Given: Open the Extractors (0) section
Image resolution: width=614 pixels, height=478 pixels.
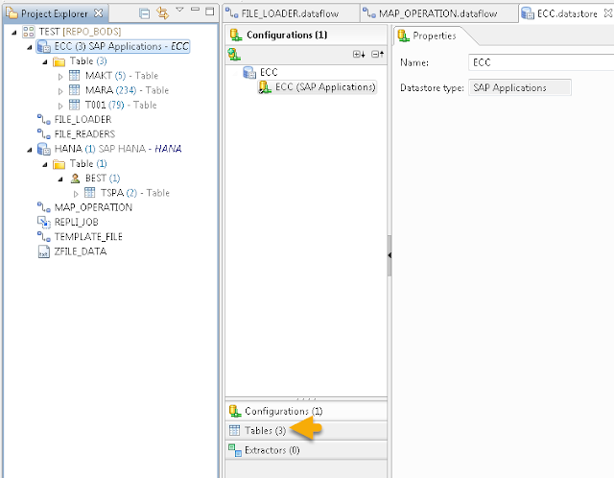Looking at the screenshot, I should pyautogui.click(x=306, y=450).
